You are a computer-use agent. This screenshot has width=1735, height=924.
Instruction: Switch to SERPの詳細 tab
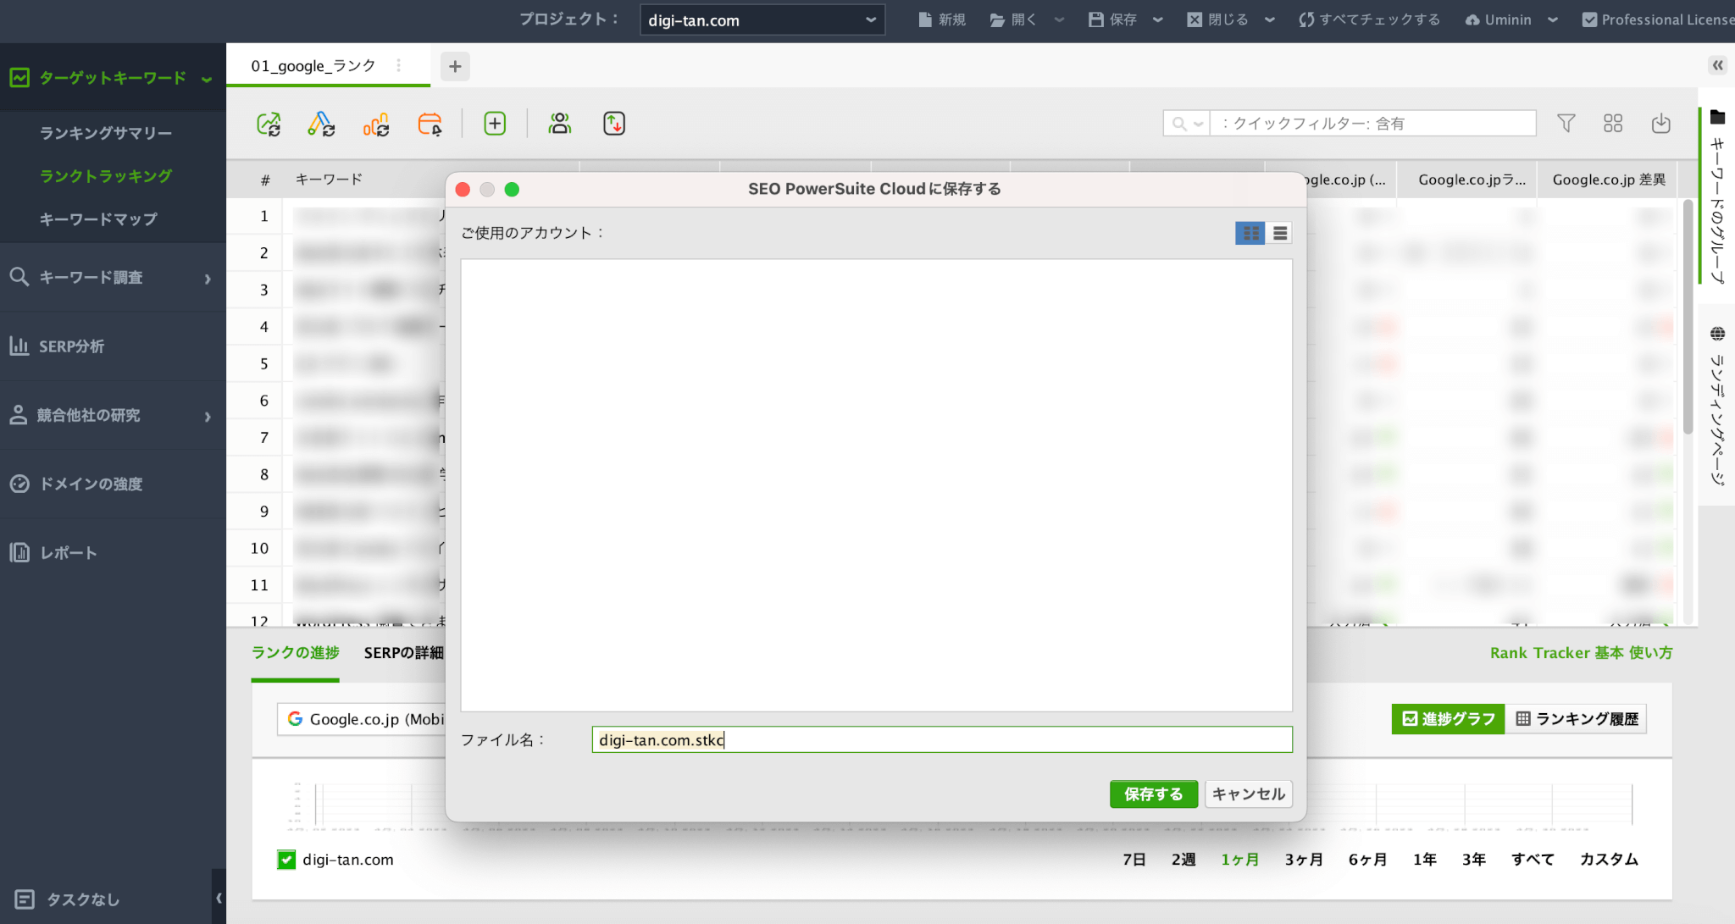pyautogui.click(x=403, y=652)
